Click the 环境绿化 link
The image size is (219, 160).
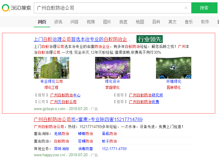click(174, 81)
